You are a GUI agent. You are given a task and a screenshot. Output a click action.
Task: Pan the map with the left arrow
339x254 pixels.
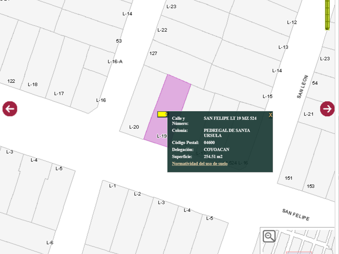tap(10, 109)
